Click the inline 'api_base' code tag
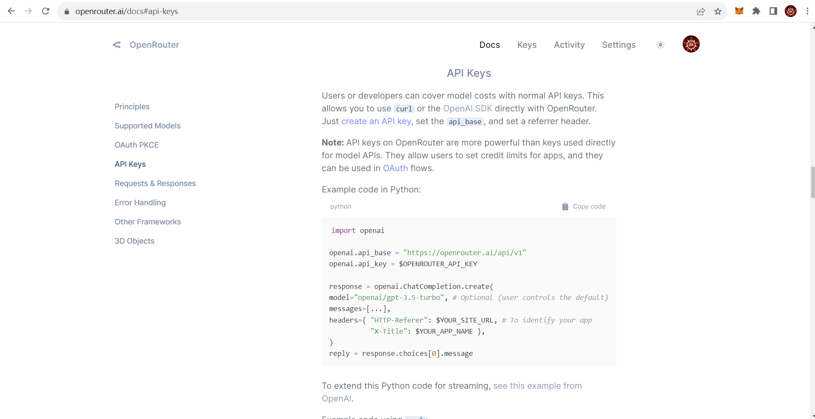The height and width of the screenshot is (419, 815). [465, 122]
